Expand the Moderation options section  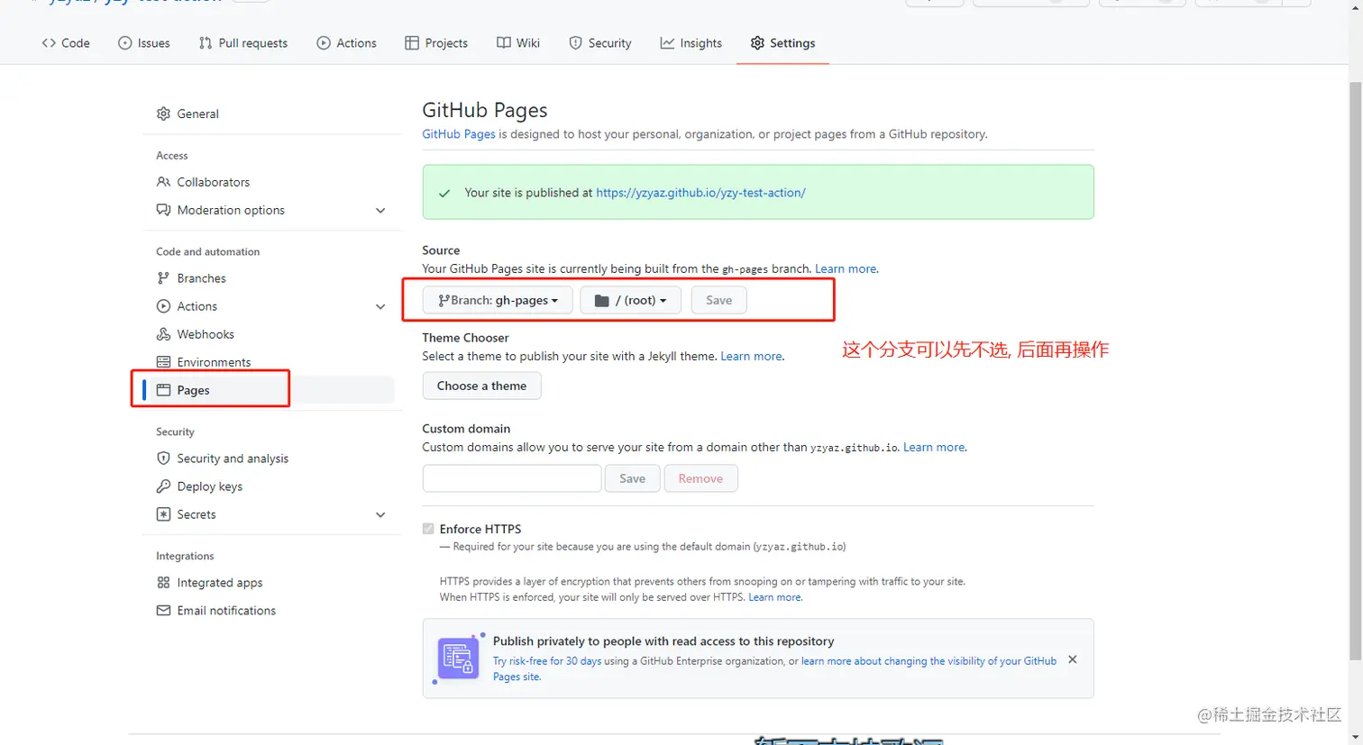click(x=380, y=211)
